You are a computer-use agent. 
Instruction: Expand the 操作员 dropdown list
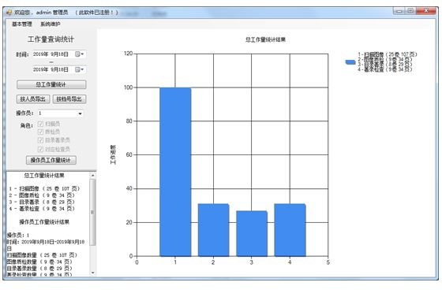pos(80,113)
